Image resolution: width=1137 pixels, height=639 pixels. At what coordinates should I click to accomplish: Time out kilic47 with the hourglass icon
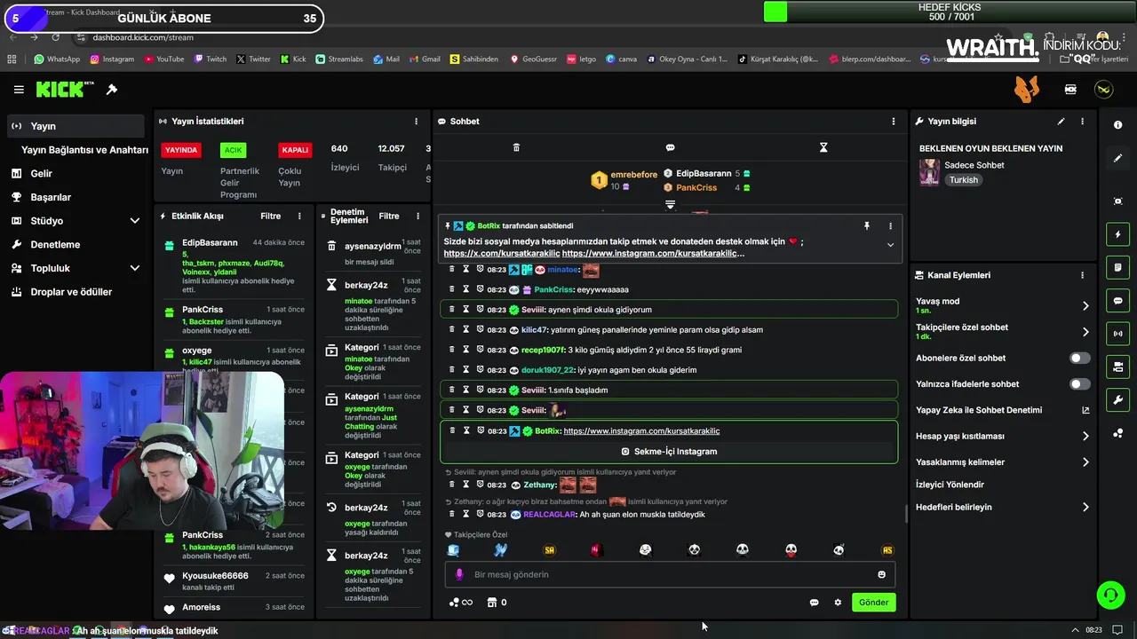point(465,329)
